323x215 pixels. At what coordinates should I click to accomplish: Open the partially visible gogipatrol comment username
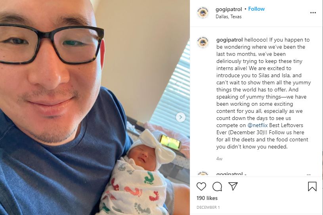(x=229, y=174)
